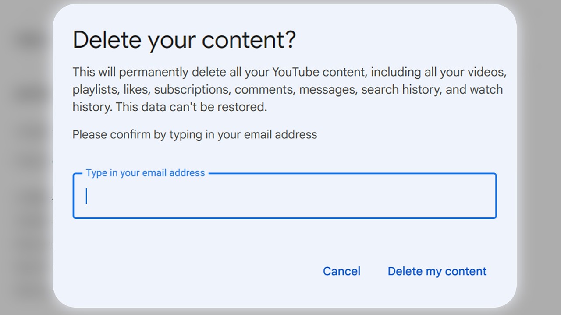Click 'Please confirm by typing' instruction text

(195, 134)
